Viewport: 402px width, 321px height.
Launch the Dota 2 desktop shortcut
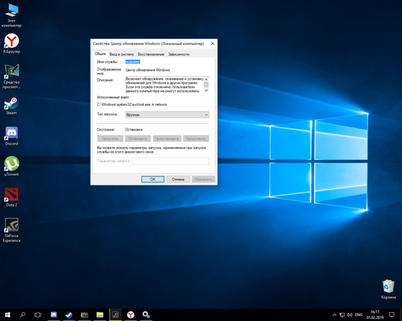coord(12,197)
